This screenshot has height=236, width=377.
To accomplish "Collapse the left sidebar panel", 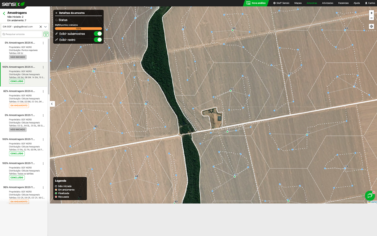I will click(x=52, y=104).
